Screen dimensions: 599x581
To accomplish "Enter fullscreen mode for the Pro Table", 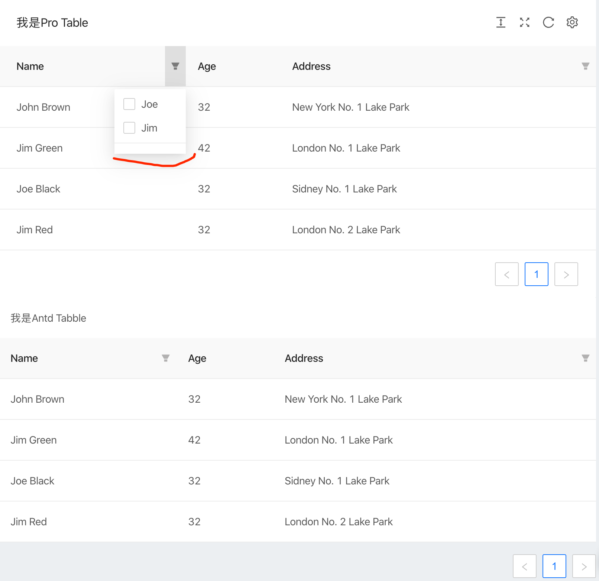I will pos(524,22).
